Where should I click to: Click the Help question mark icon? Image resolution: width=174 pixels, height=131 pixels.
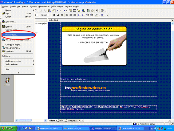[102, 10]
